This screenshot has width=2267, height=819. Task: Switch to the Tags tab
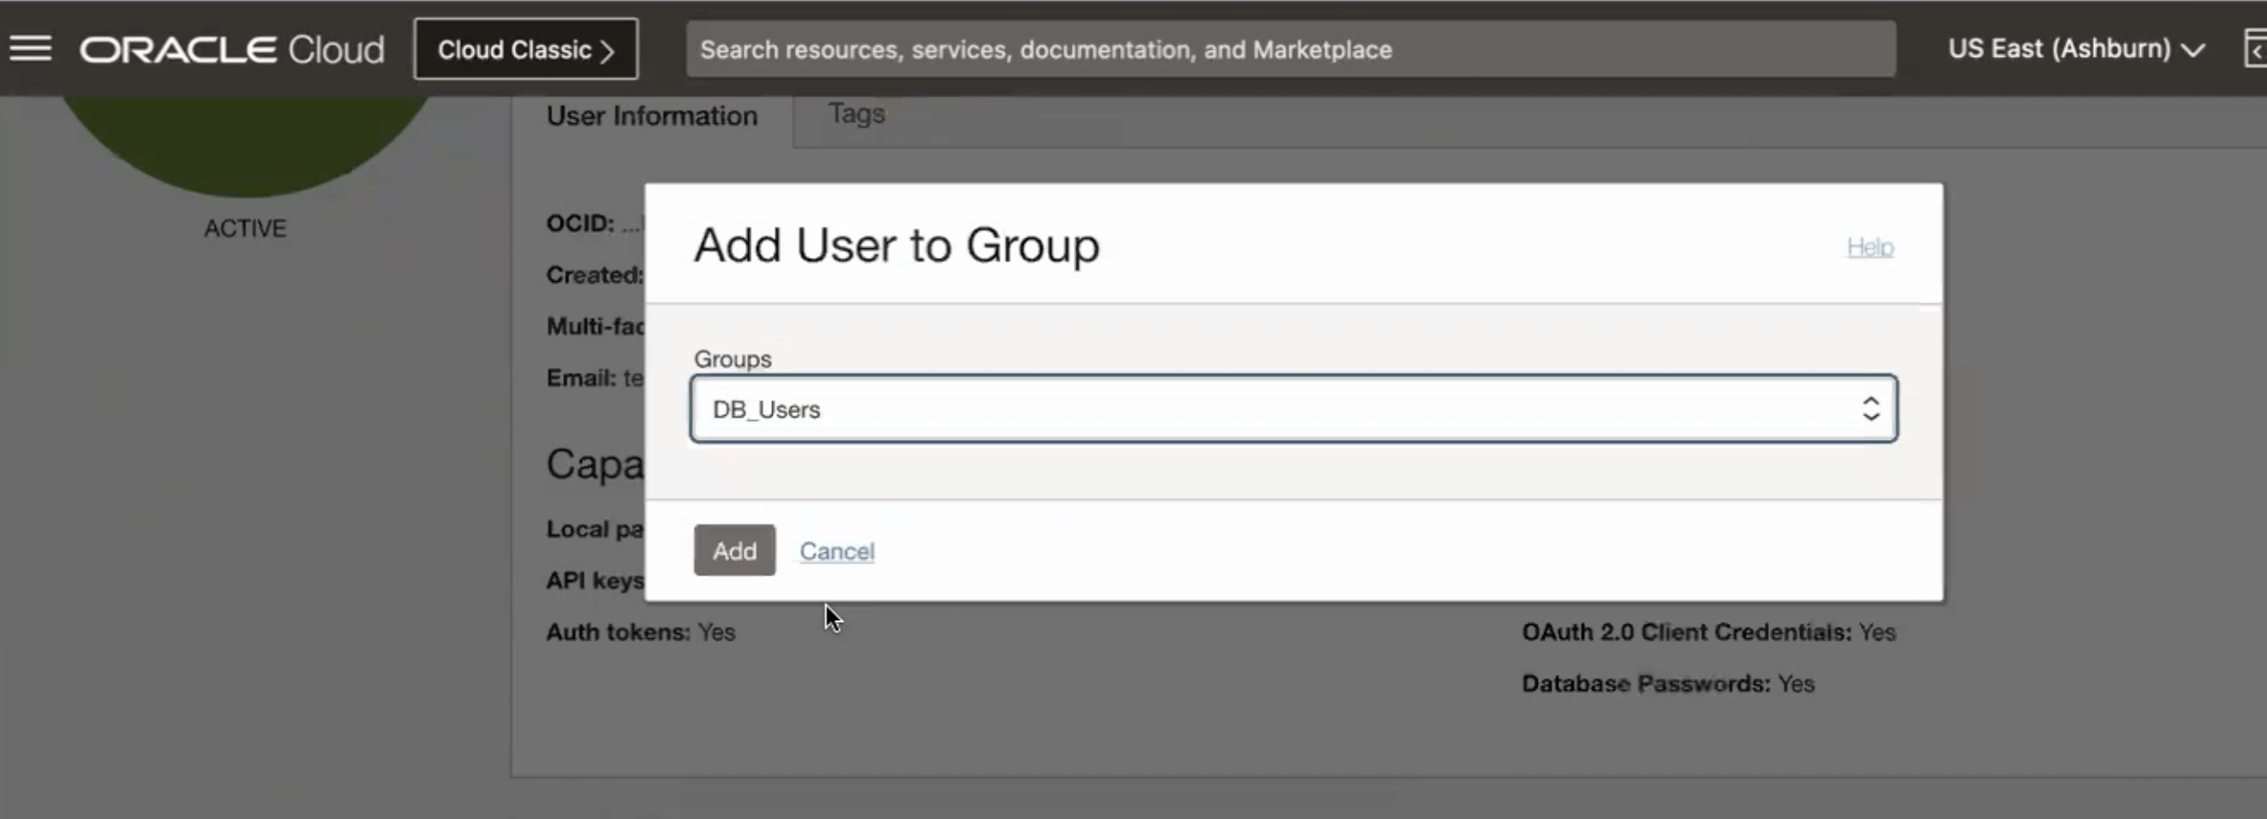[x=855, y=114]
